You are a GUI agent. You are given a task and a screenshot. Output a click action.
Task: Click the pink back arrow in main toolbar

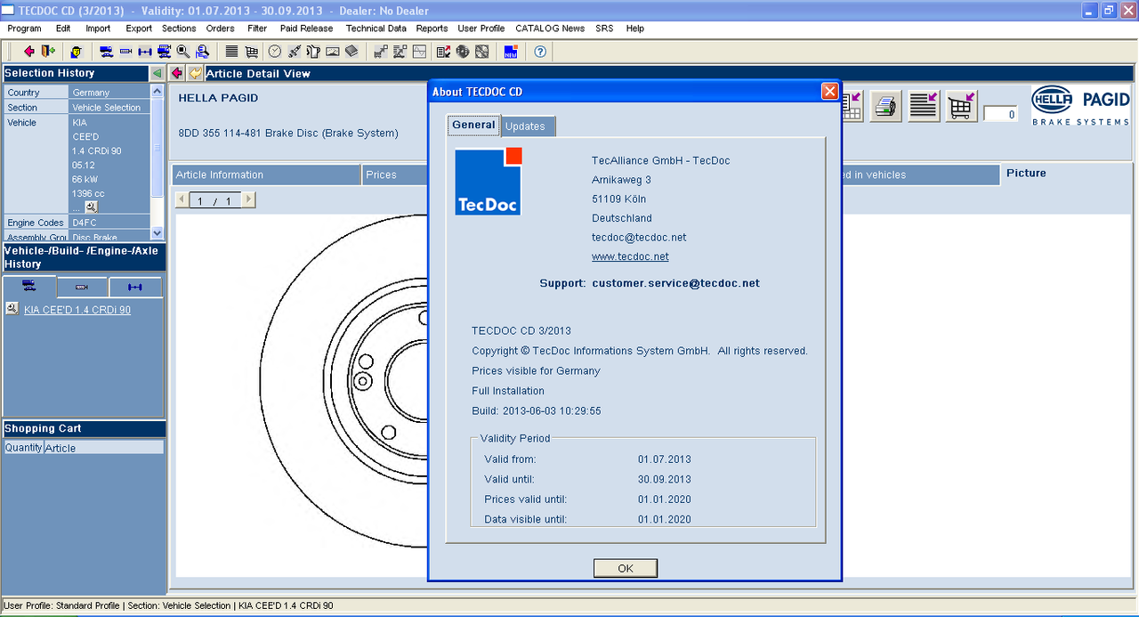point(29,51)
